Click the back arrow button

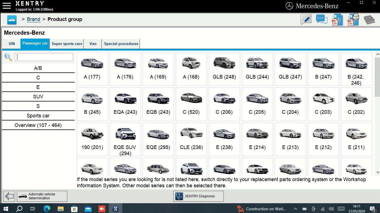click(10, 196)
